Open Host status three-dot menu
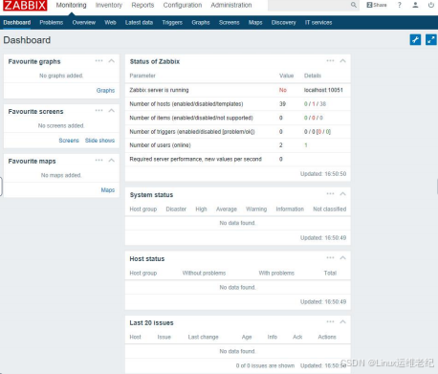The height and width of the screenshot is (374, 438). [x=330, y=257]
